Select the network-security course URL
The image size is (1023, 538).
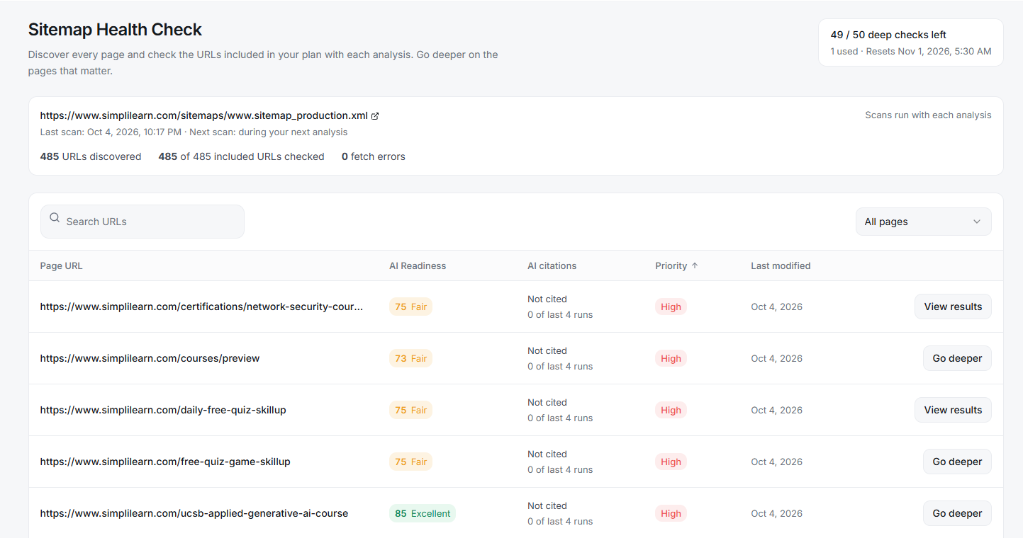click(202, 307)
